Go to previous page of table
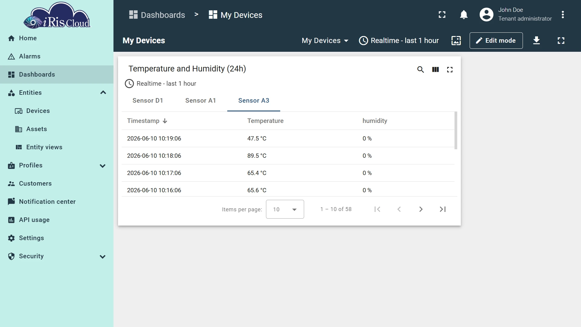 click(x=399, y=209)
